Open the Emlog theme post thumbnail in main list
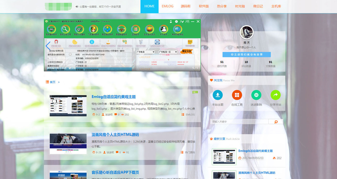The image size is (337, 179). click(68, 105)
